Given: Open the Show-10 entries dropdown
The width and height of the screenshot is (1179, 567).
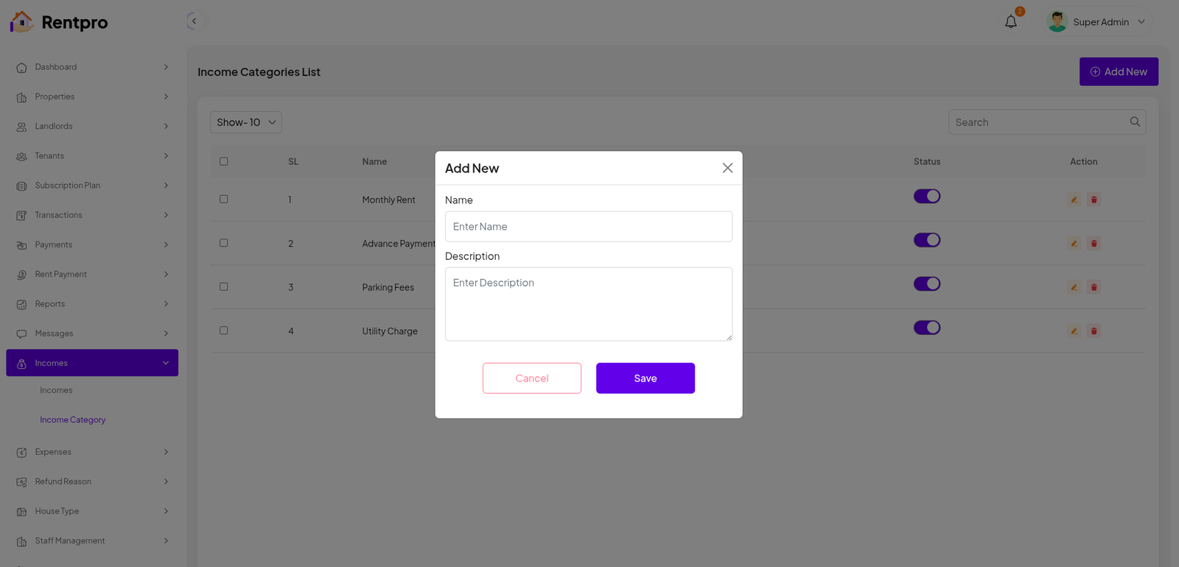Looking at the screenshot, I should pyautogui.click(x=245, y=122).
